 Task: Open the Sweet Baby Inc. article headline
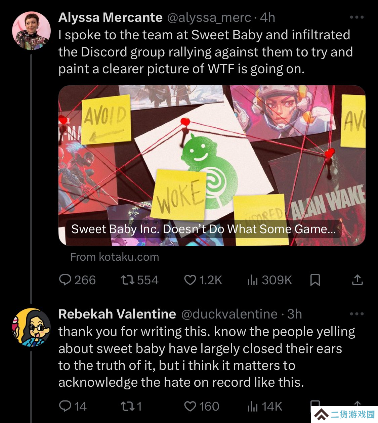(203, 229)
